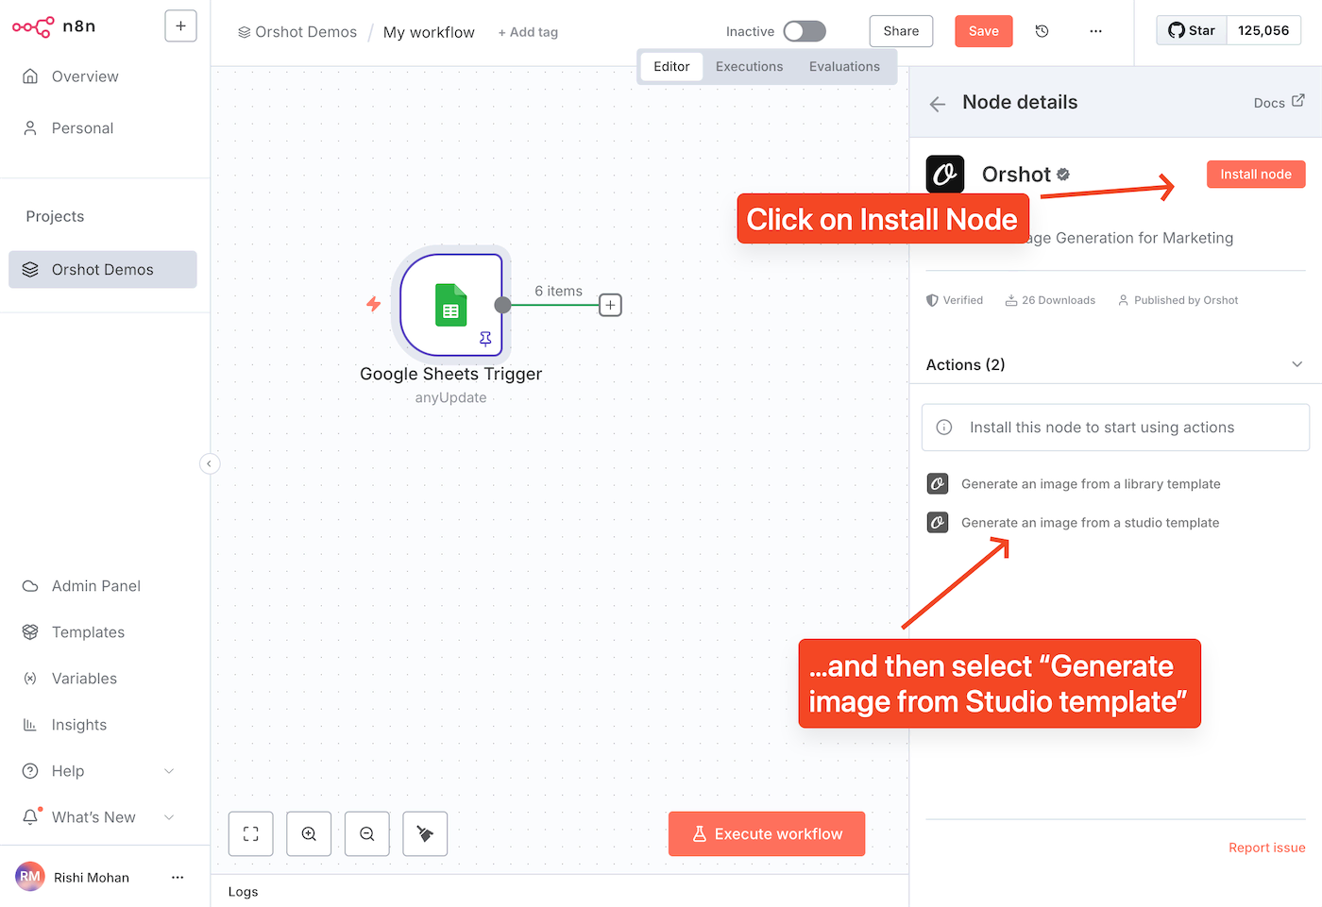This screenshot has width=1322, height=907.
Task: Open Templates page
Action: 88,632
